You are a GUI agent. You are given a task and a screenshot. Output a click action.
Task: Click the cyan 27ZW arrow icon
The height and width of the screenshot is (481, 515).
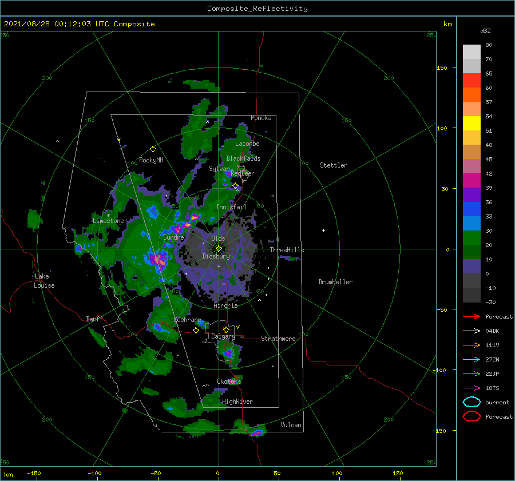click(x=472, y=360)
